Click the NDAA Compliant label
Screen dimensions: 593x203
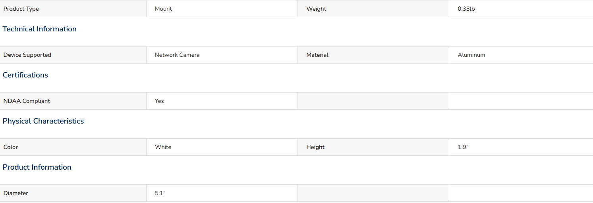click(x=27, y=101)
